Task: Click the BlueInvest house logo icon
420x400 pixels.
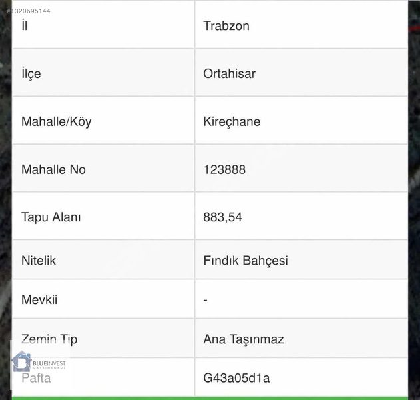Action: pos(21,361)
